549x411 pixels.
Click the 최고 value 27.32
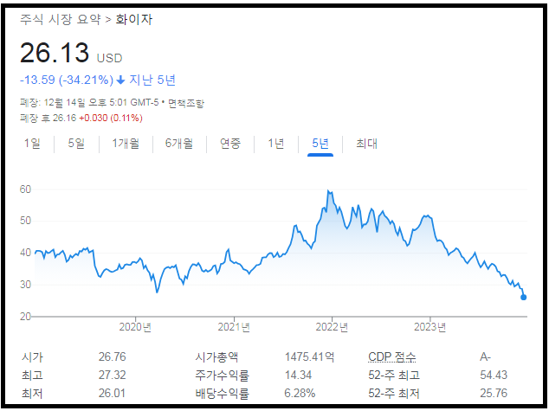112,376
